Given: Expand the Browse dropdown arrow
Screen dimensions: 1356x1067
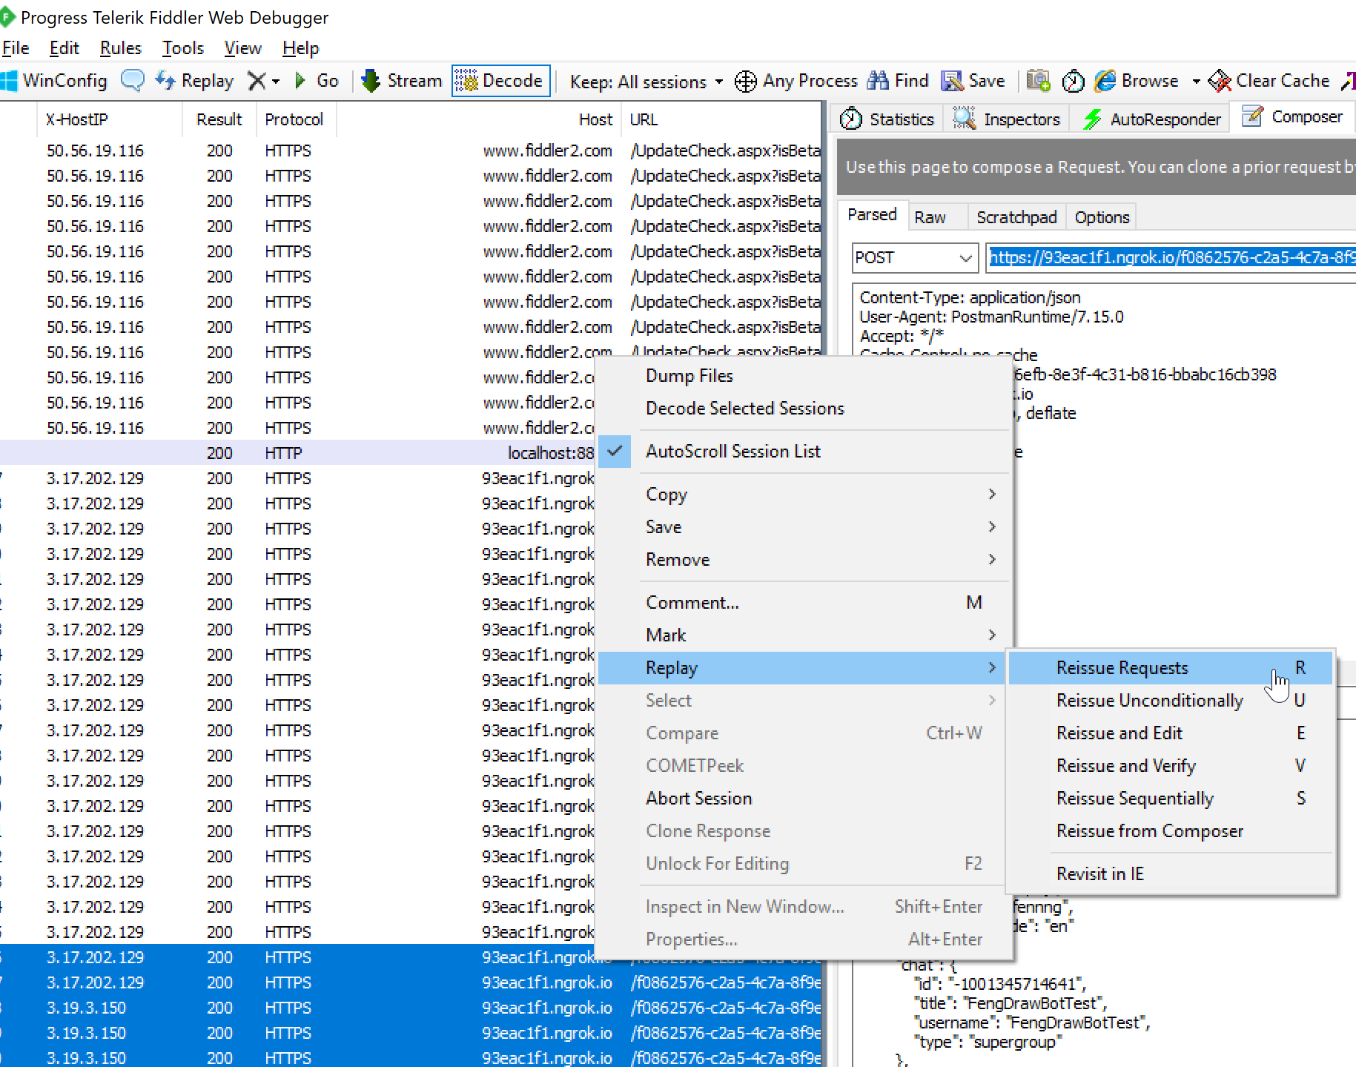Looking at the screenshot, I should pos(1196,81).
